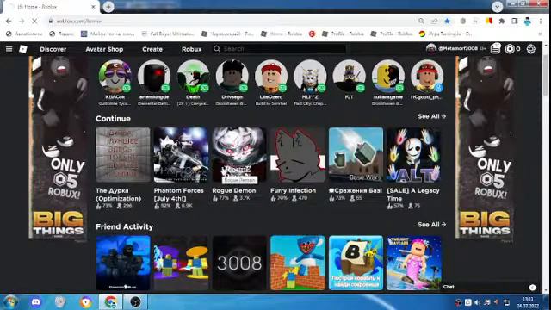Image resolution: width=551 pixels, height=310 pixels.
Task: Open the Roblox notifications icon
Action: coord(496,48)
